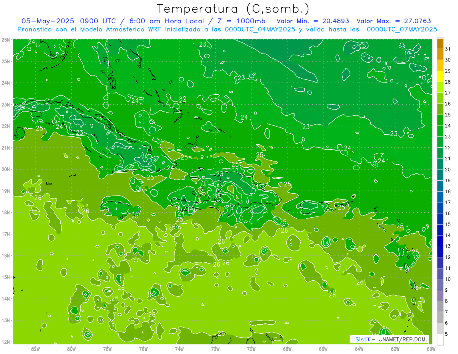
Task: Click the longitude axis label "70W"
Action: [251, 349]
